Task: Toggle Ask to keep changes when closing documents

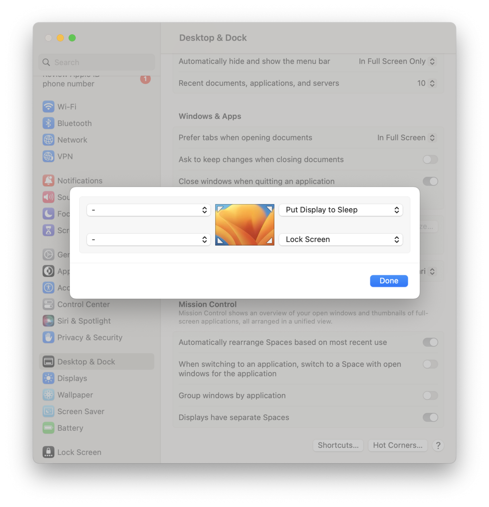Action: click(430, 159)
